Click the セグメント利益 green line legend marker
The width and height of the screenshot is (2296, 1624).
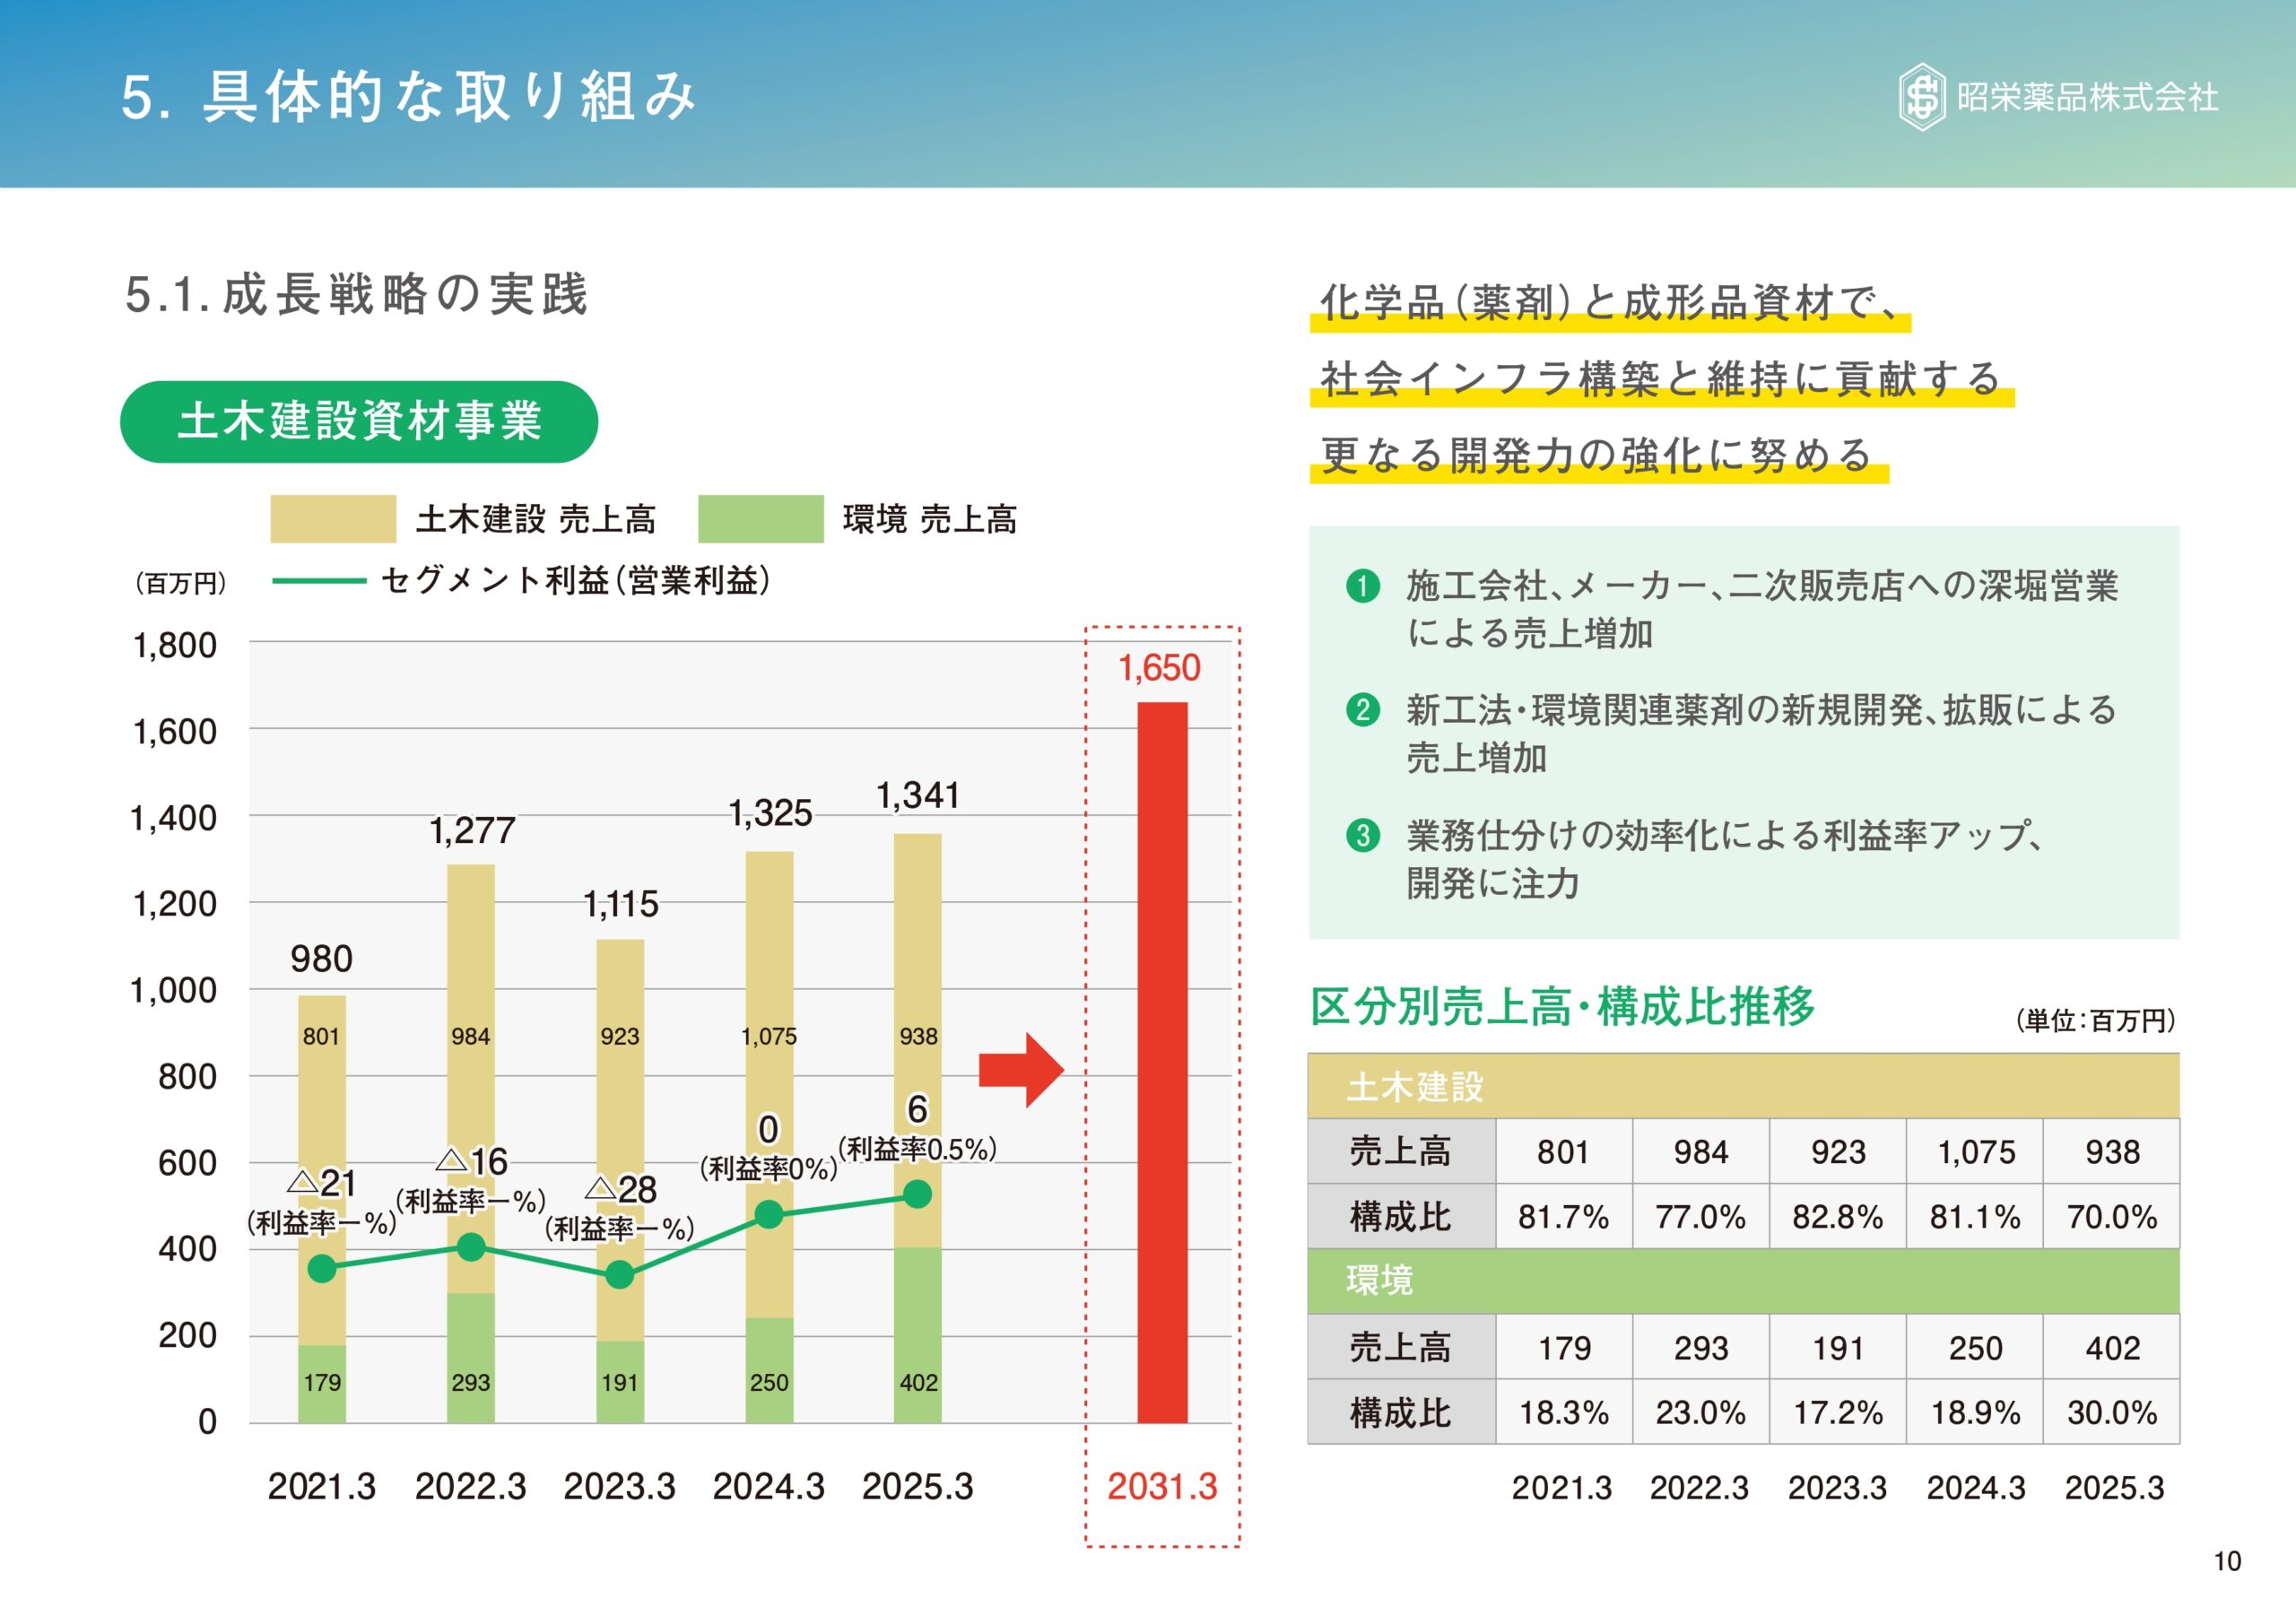coord(318,578)
